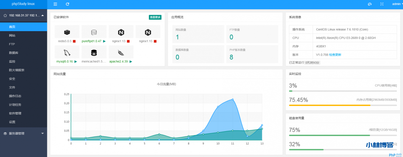Open 防火墙报表 in the sidebar
Image resolution: width=403 pixels, height=157 pixels.
24,70
